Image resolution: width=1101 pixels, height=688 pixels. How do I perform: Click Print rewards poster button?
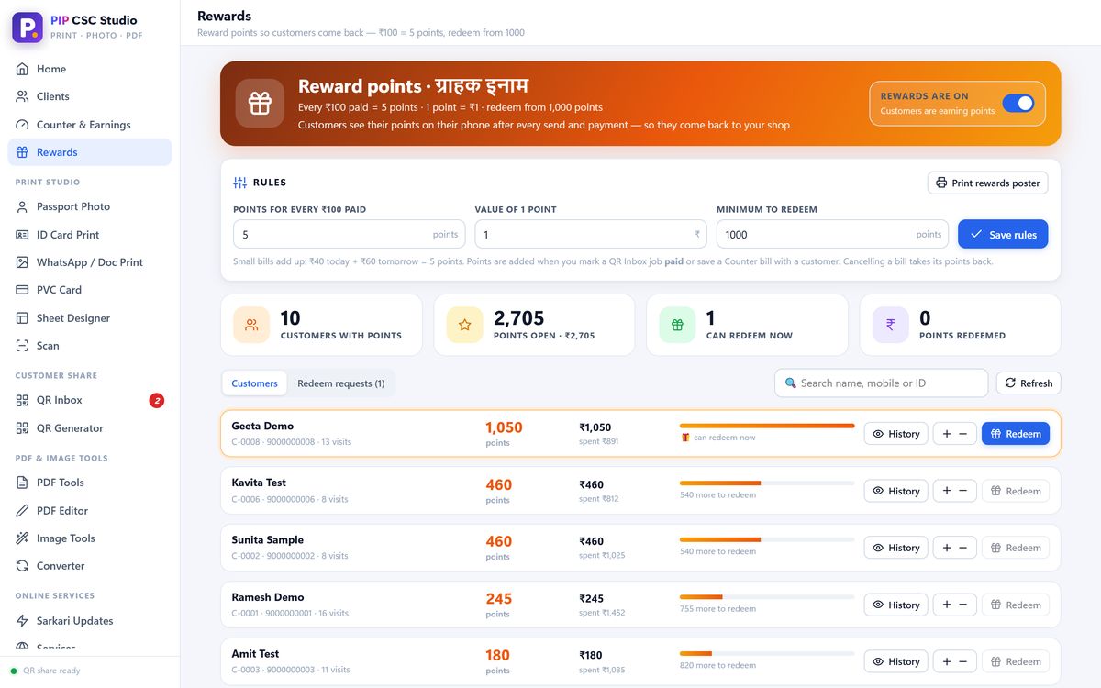(987, 183)
